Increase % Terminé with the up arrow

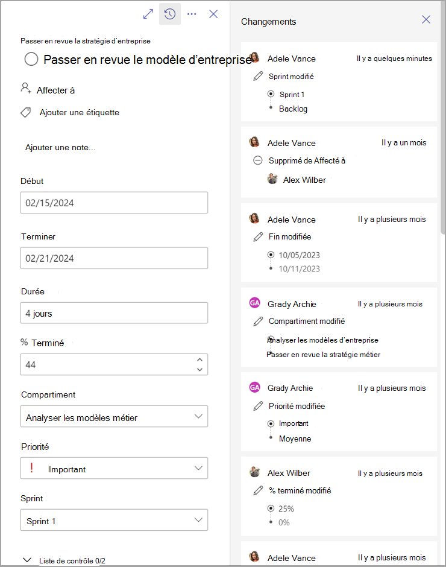coord(200,360)
